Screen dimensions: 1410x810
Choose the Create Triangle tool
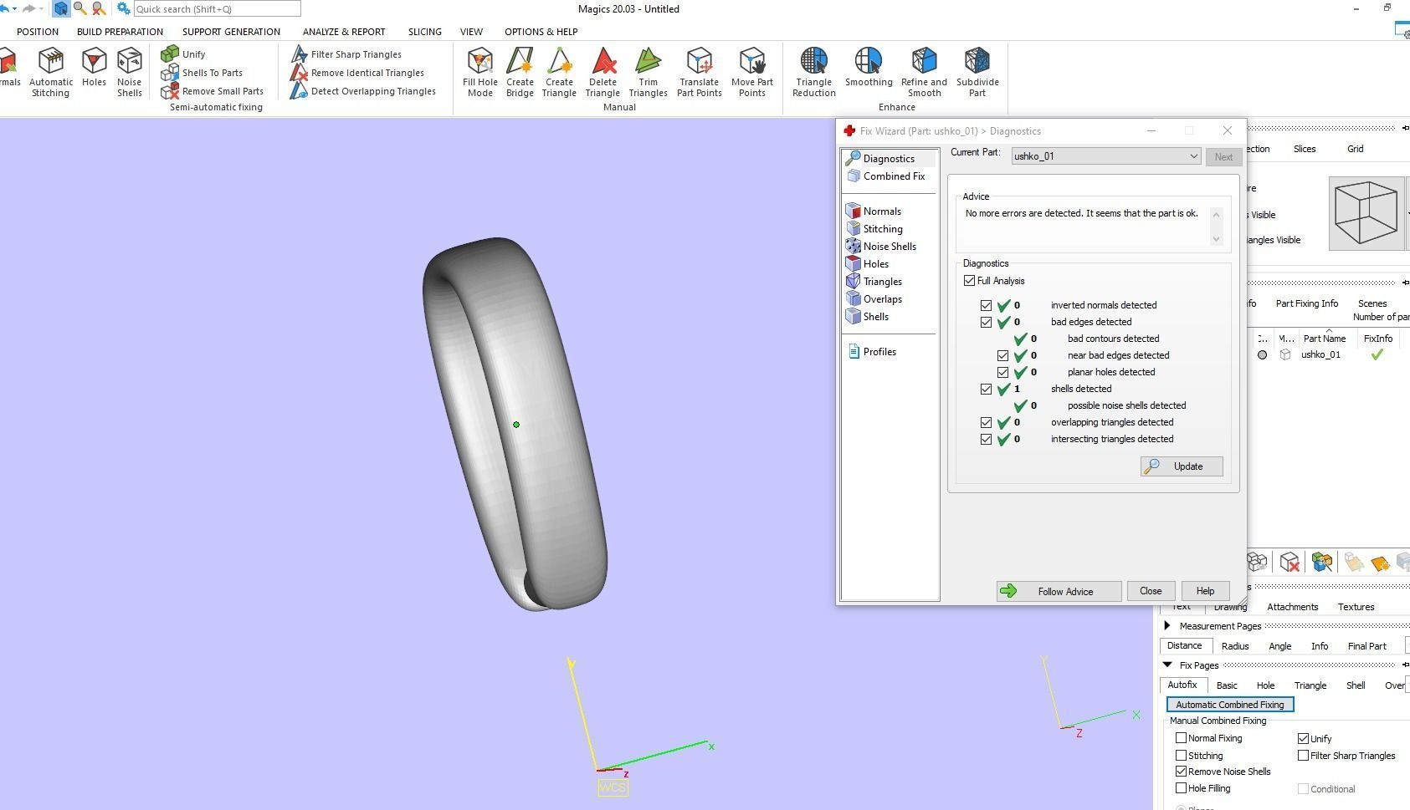coord(559,73)
